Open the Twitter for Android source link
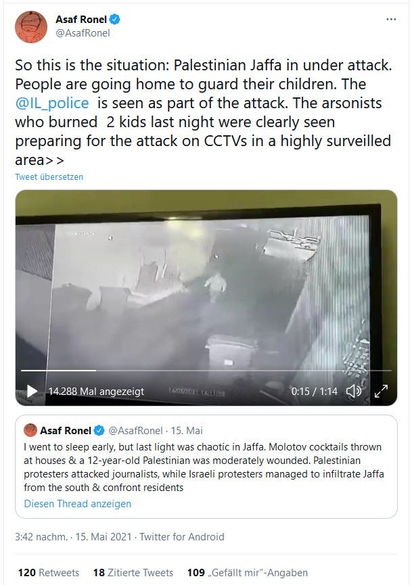Viewport: 412px width, 585px height. pyautogui.click(x=182, y=537)
